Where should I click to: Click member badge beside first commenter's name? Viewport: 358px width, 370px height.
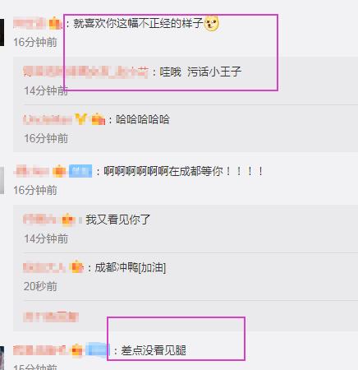coord(55,23)
